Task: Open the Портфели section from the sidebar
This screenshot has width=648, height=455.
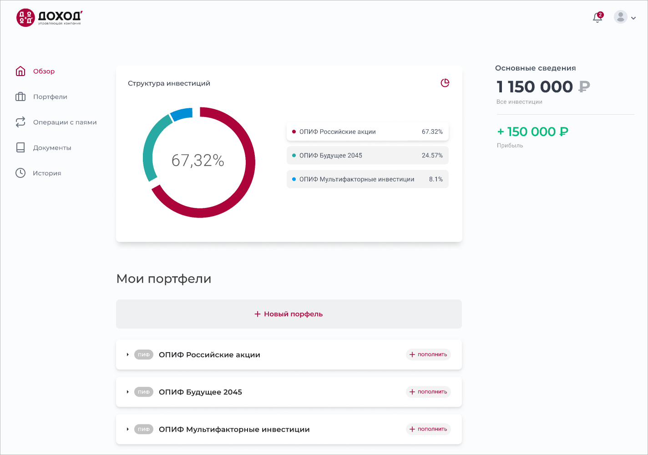Action: (x=50, y=96)
